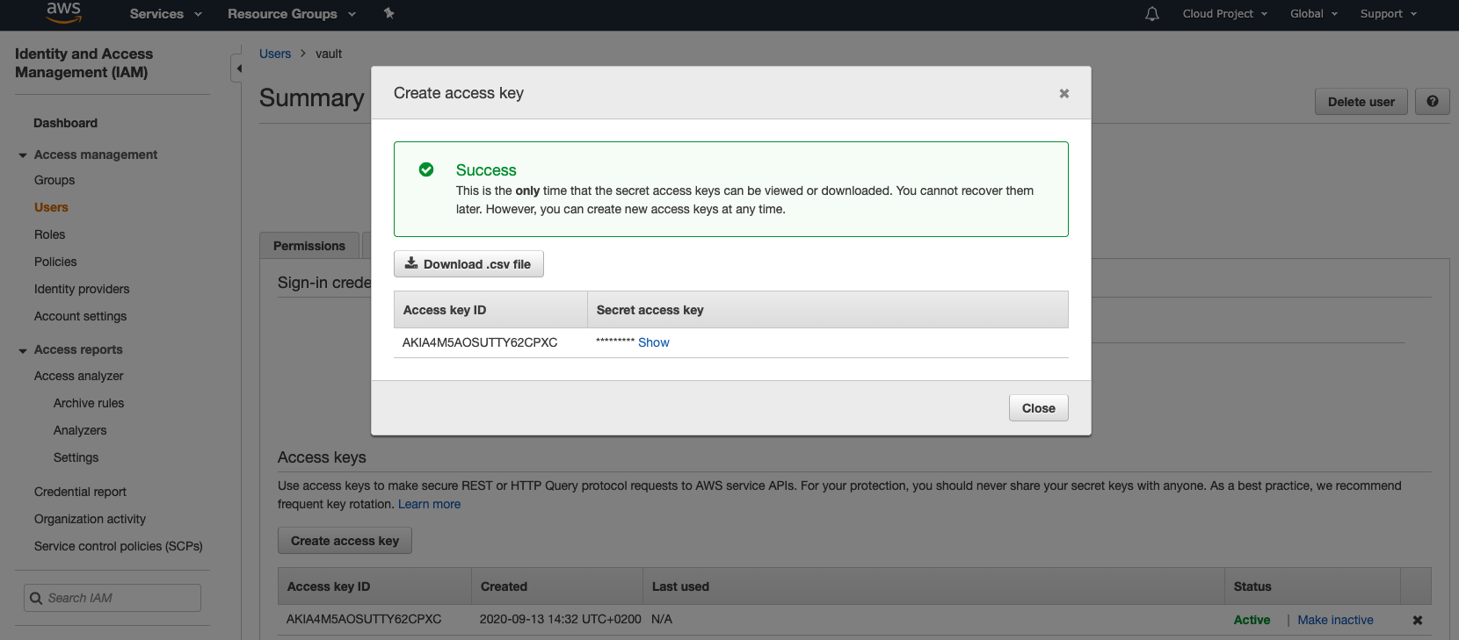The image size is (1459, 640).
Task: Open the notifications bell
Action: coord(1152,14)
